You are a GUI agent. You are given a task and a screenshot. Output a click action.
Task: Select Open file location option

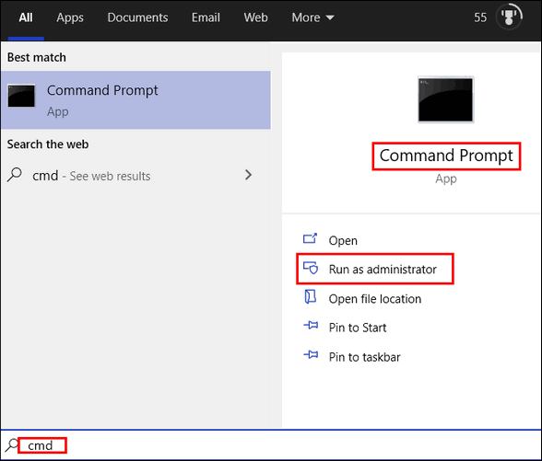pos(374,299)
